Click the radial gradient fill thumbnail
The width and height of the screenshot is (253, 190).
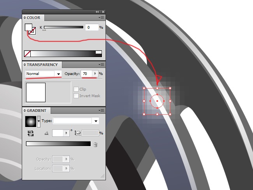point(31,122)
